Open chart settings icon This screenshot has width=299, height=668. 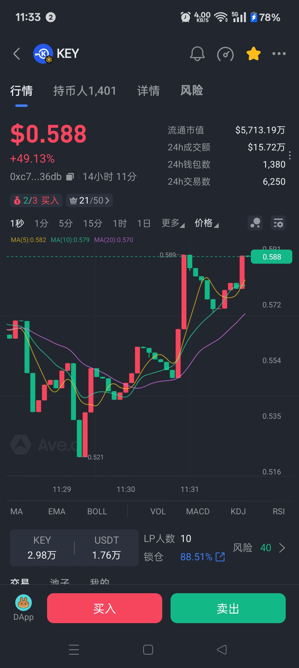tap(278, 223)
